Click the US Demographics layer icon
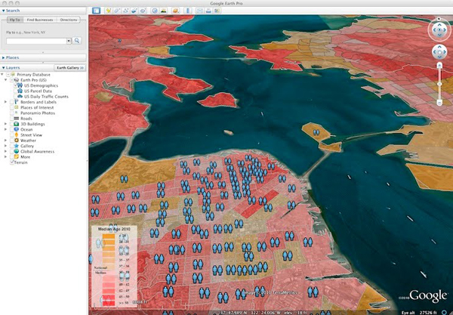The width and height of the screenshot is (453, 315). tap(20, 85)
